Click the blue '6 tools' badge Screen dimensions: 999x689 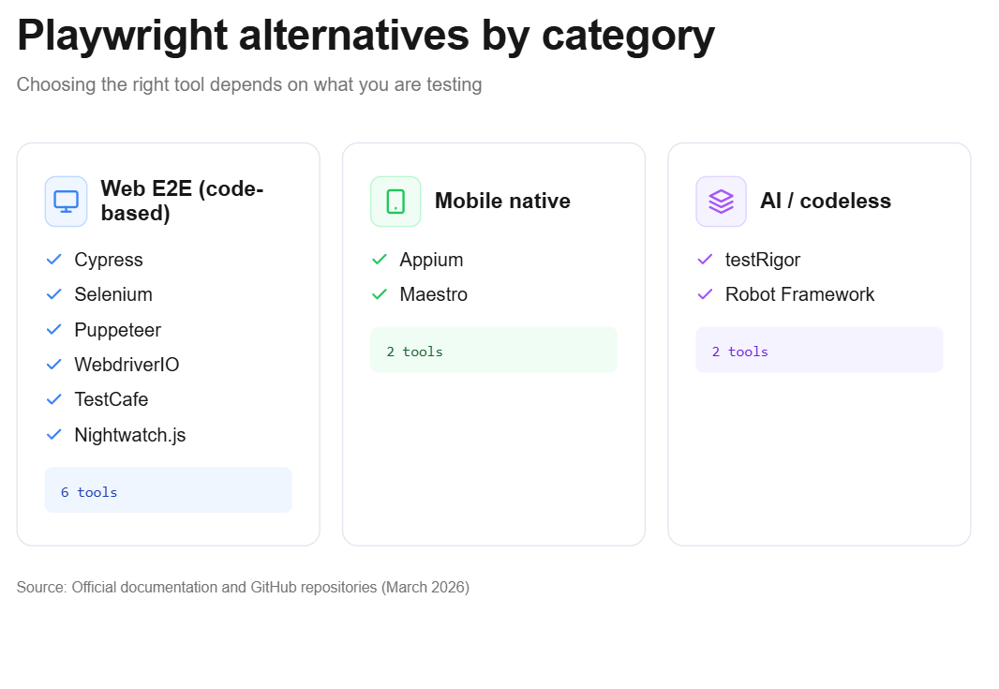coord(168,490)
